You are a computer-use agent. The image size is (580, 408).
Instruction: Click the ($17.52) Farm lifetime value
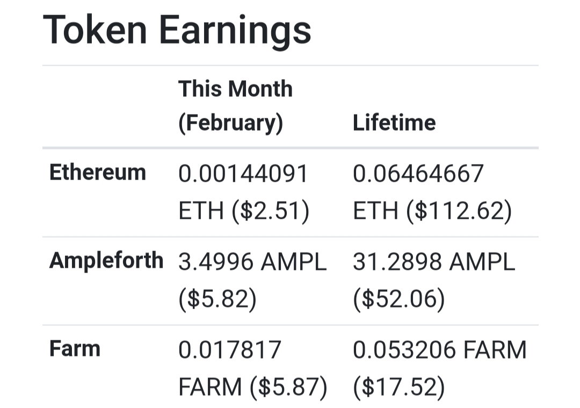pyautogui.click(x=398, y=387)
